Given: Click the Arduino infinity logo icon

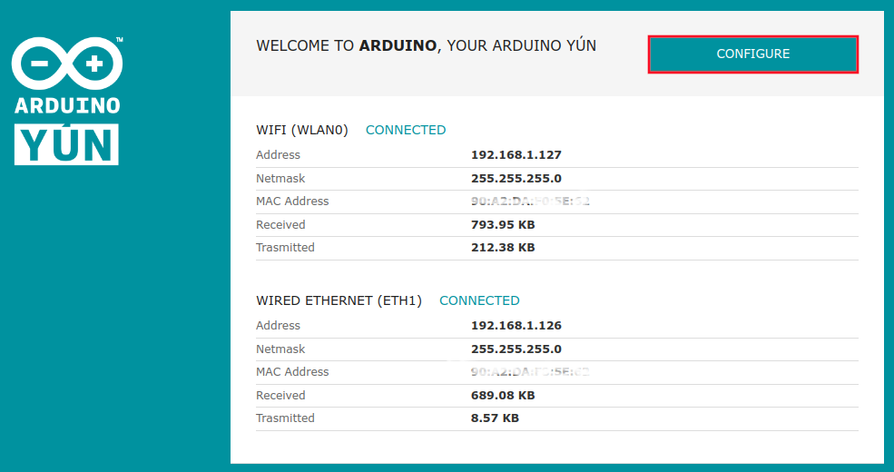Looking at the screenshot, I should coord(67,64).
